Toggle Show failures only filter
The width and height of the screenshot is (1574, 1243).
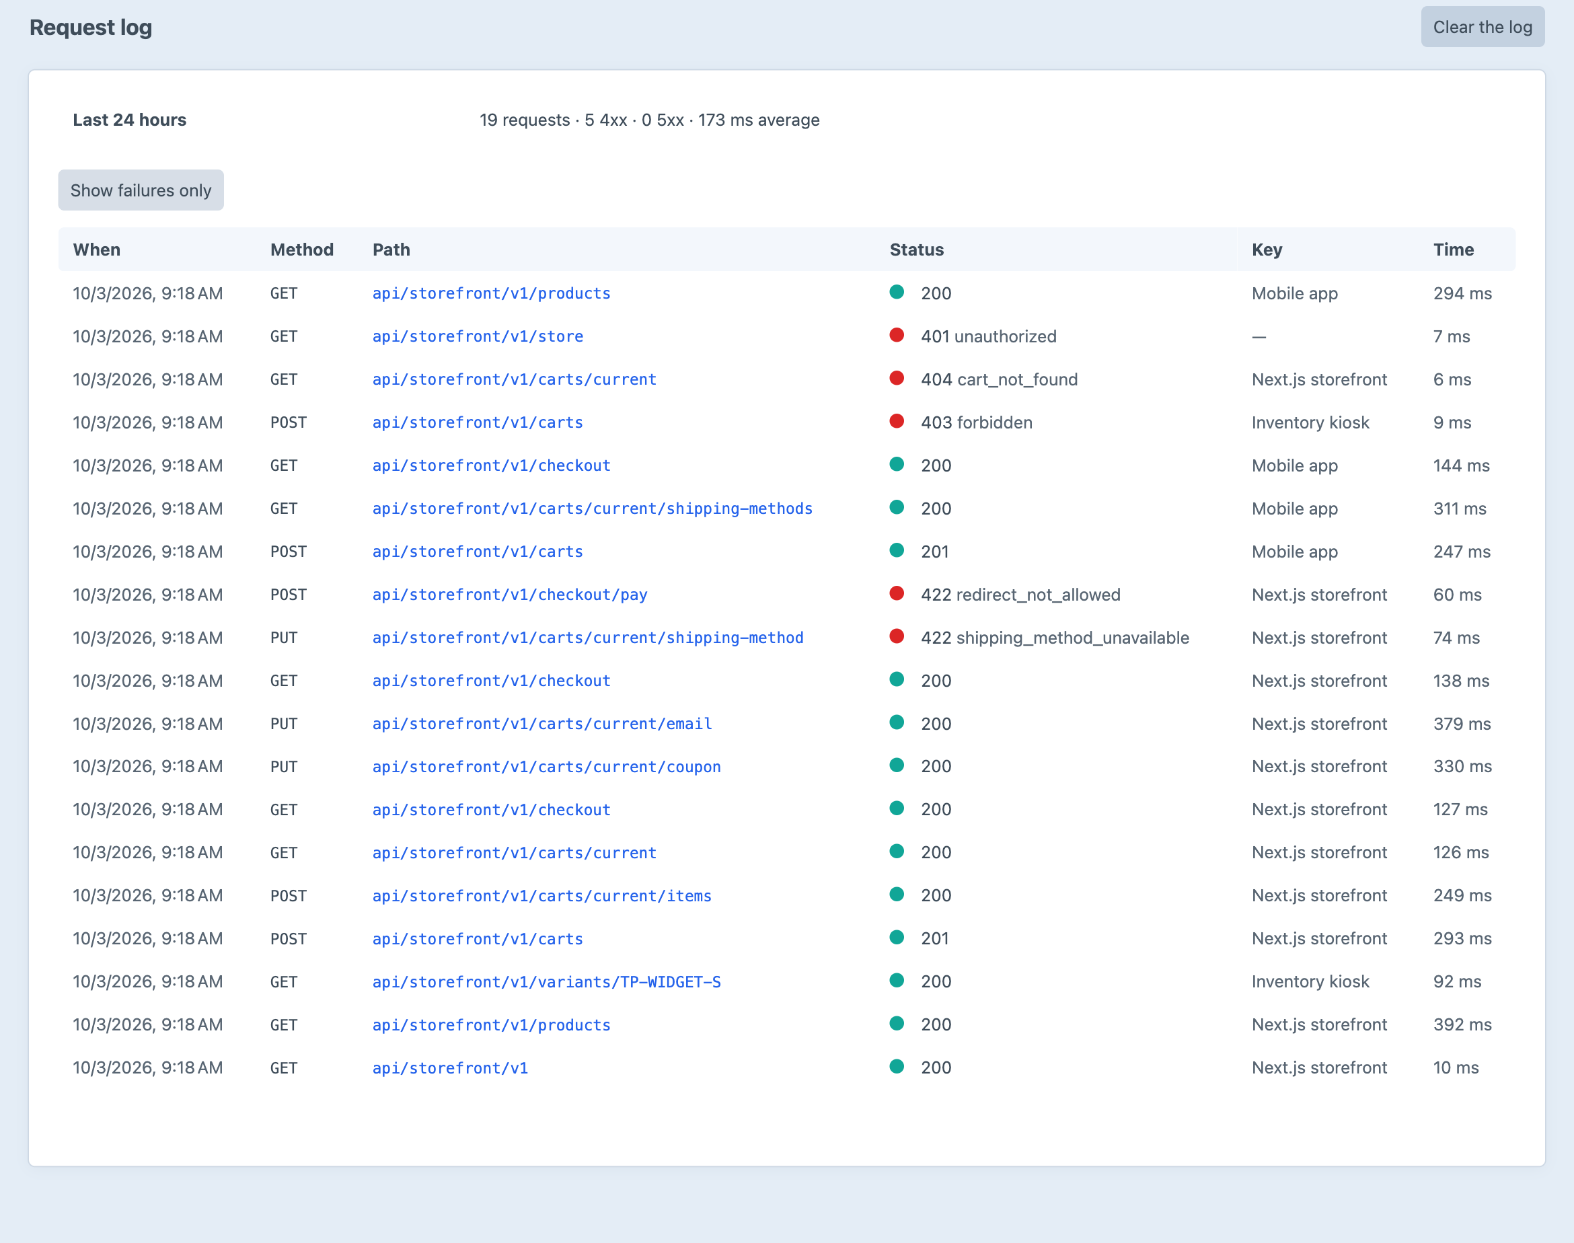[141, 190]
